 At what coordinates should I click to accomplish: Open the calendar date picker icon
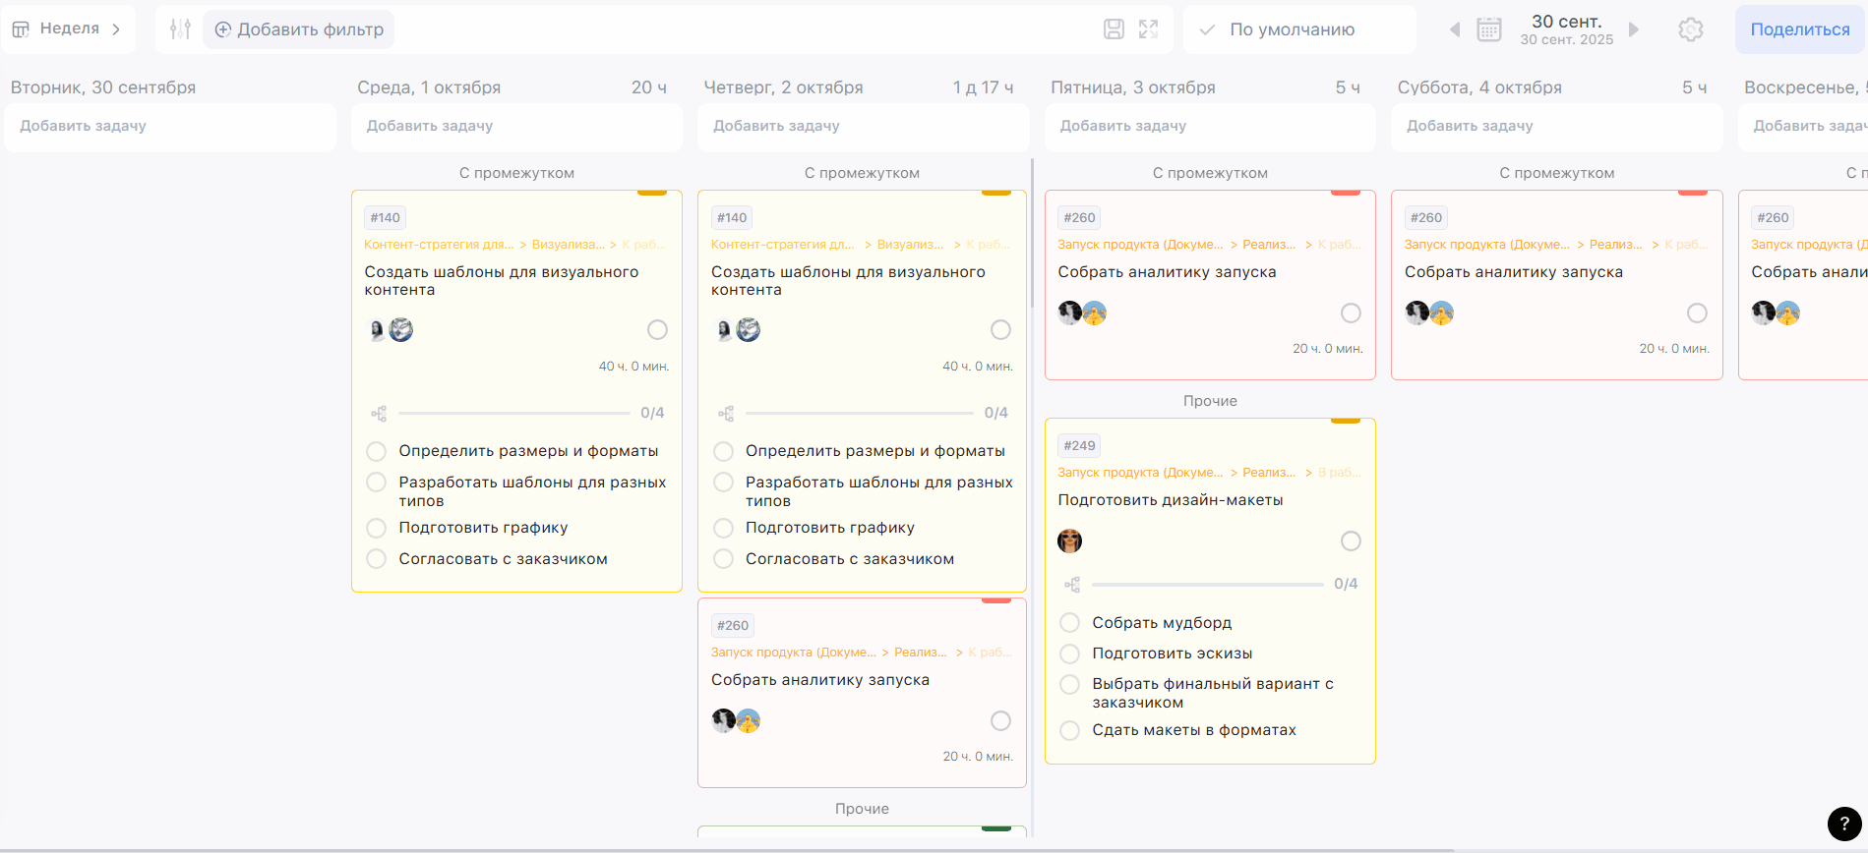[x=1489, y=29]
